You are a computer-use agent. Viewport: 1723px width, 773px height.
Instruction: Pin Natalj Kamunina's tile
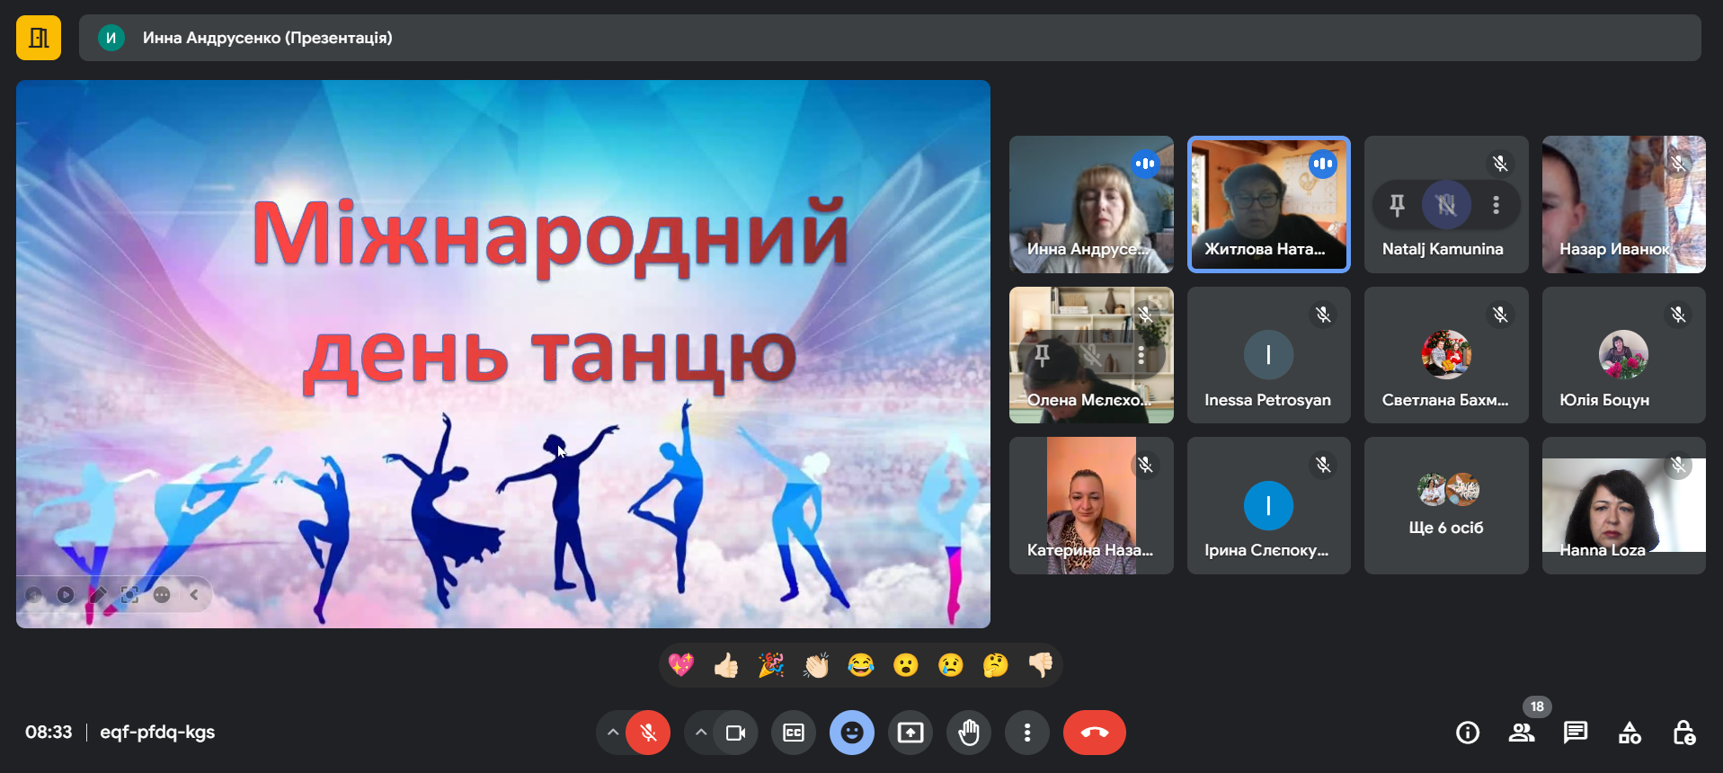pyautogui.click(x=1397, y=205)
